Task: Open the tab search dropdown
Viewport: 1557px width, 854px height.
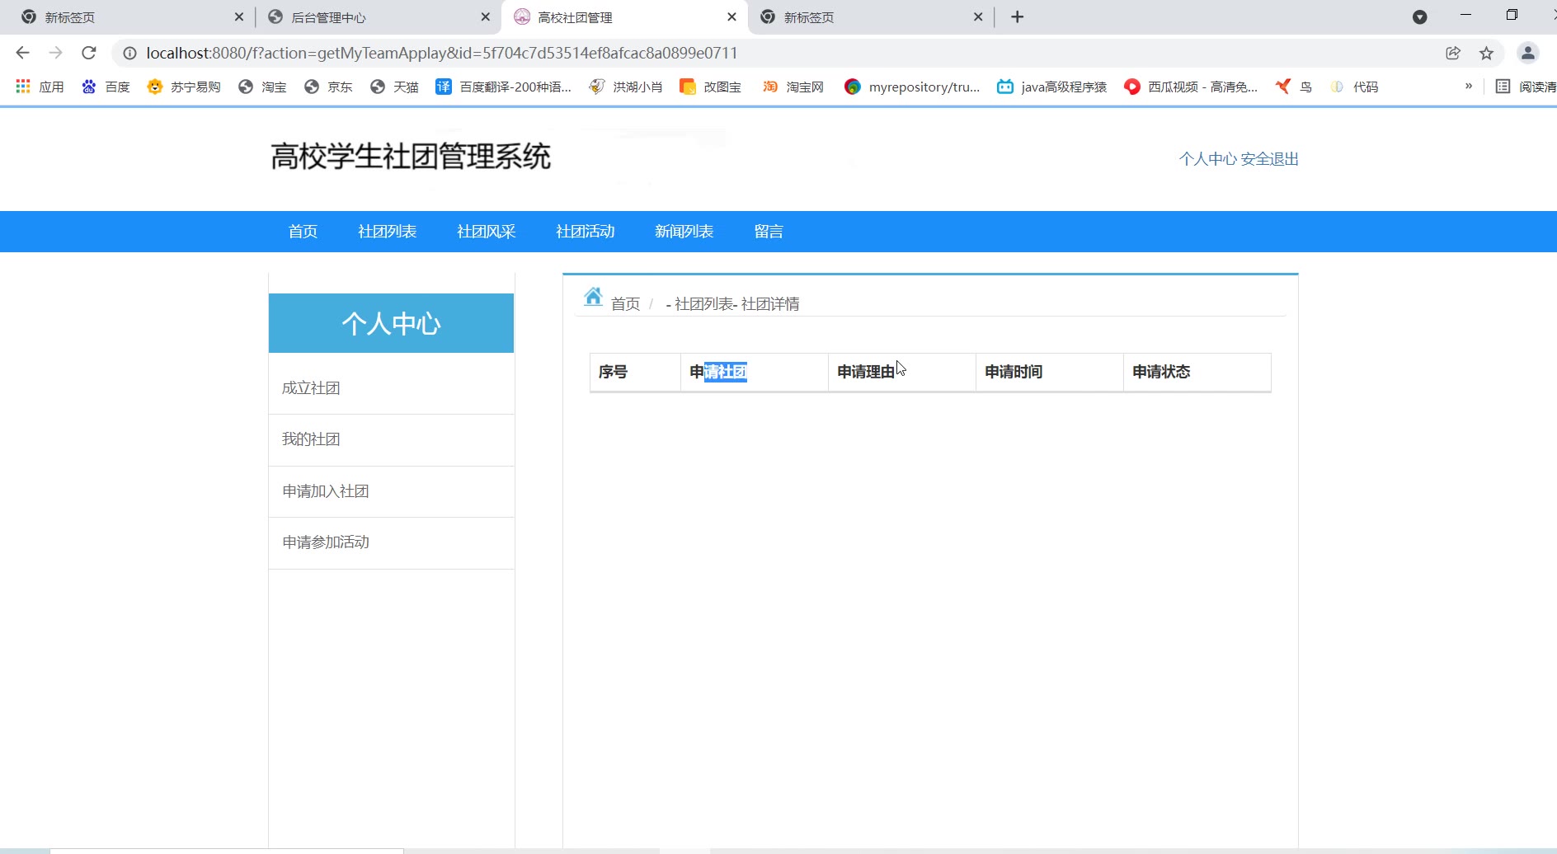Action: (1419, 17)
